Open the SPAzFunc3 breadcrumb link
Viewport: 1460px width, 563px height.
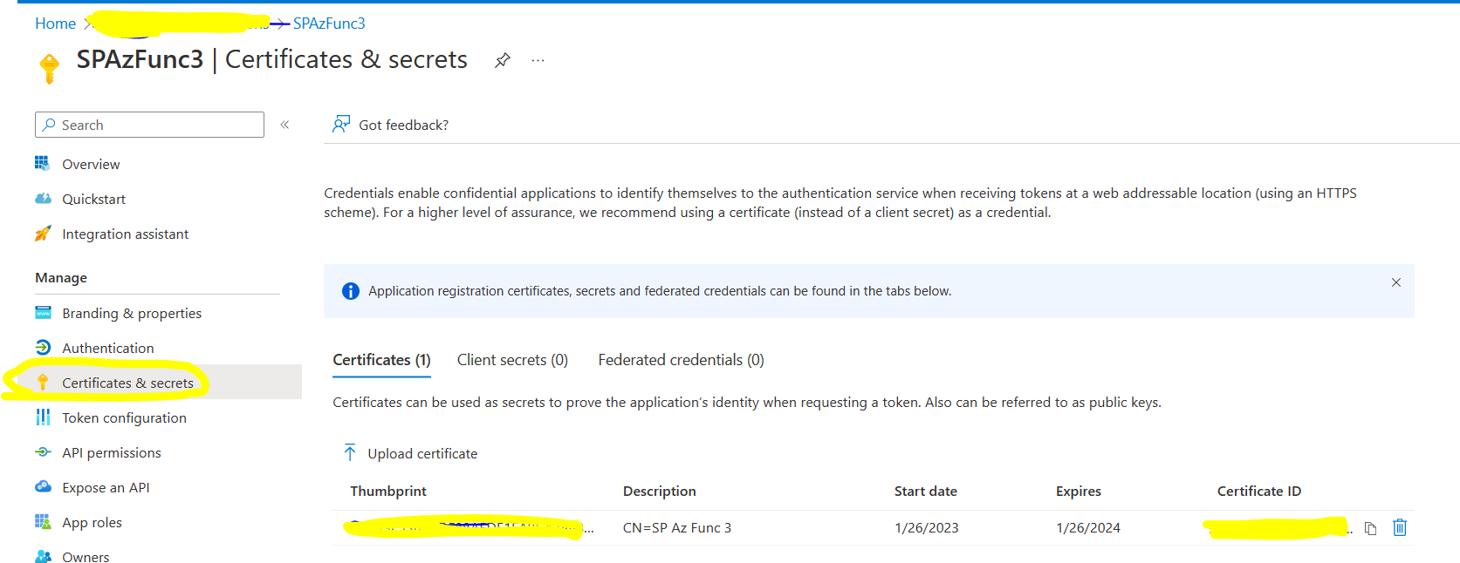329,24
